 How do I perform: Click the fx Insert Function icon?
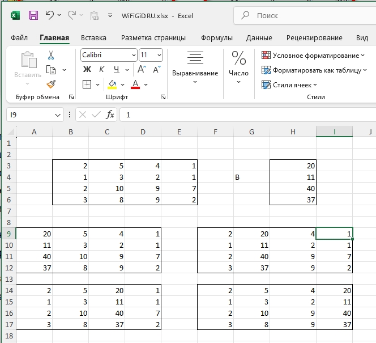click(x=110, y=115)
